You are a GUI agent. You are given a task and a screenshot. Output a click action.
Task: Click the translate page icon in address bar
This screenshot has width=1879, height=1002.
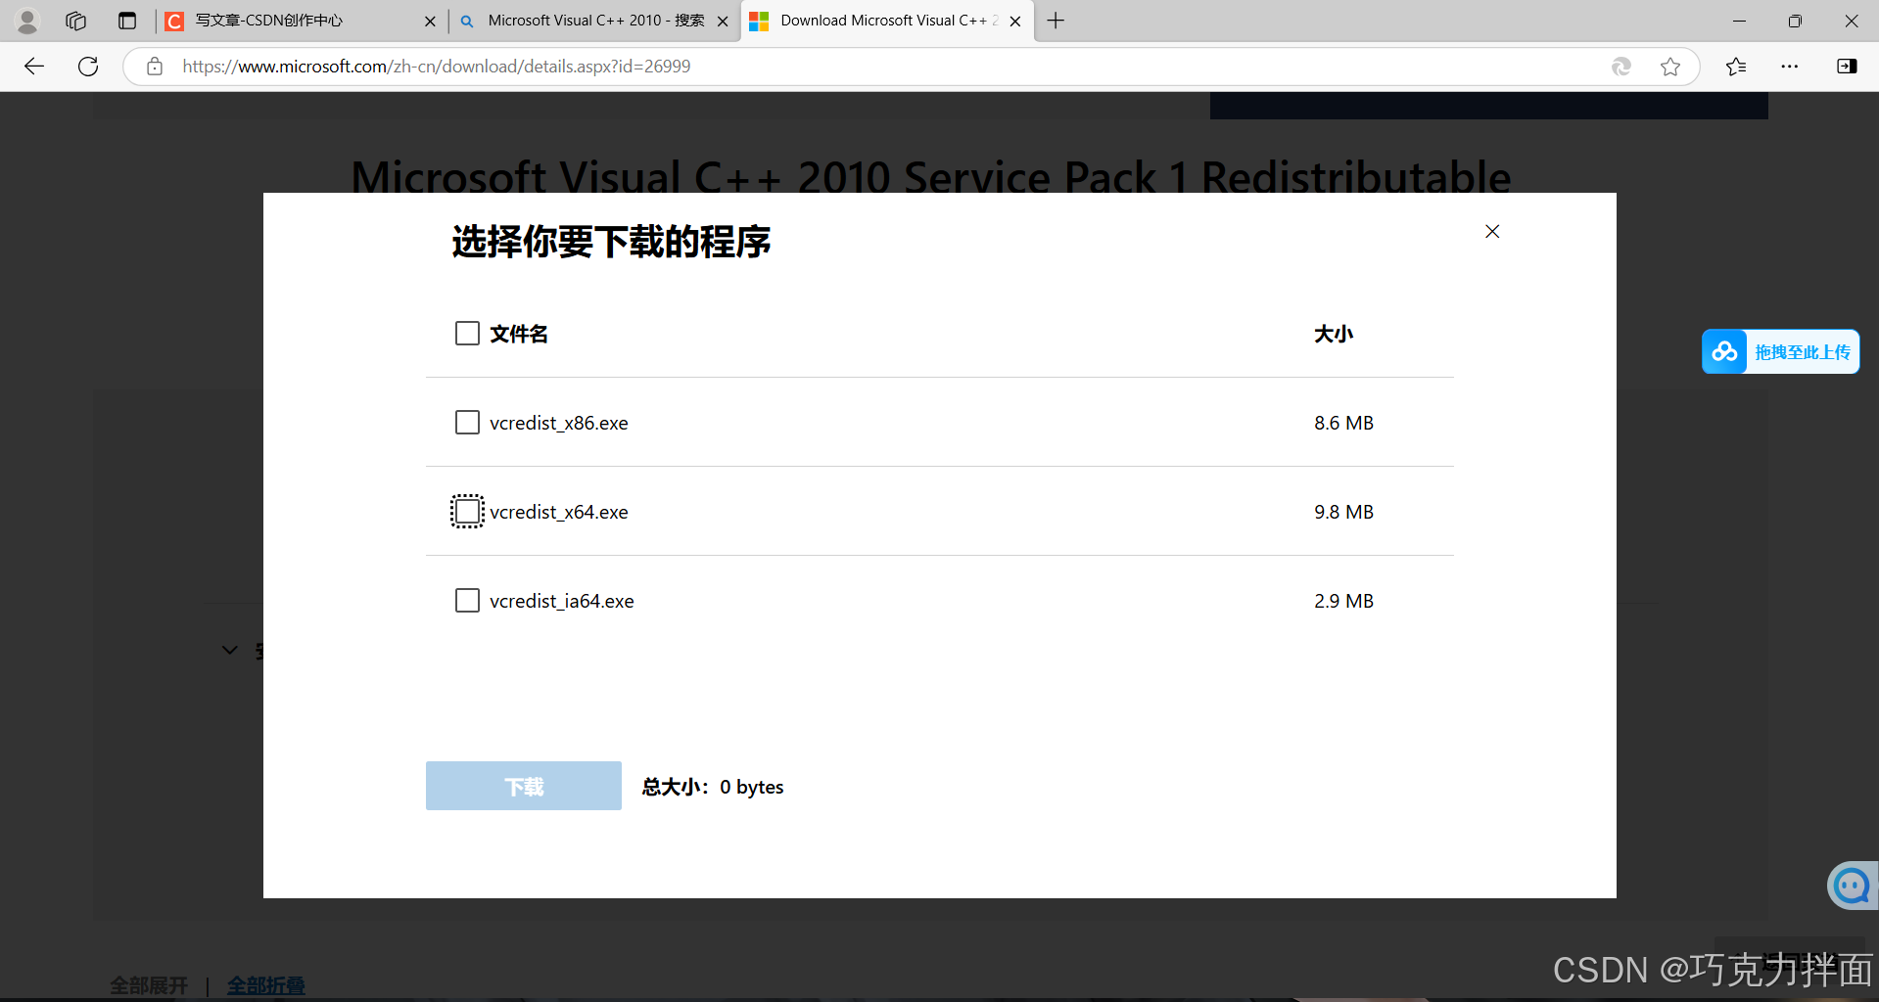1621,67
